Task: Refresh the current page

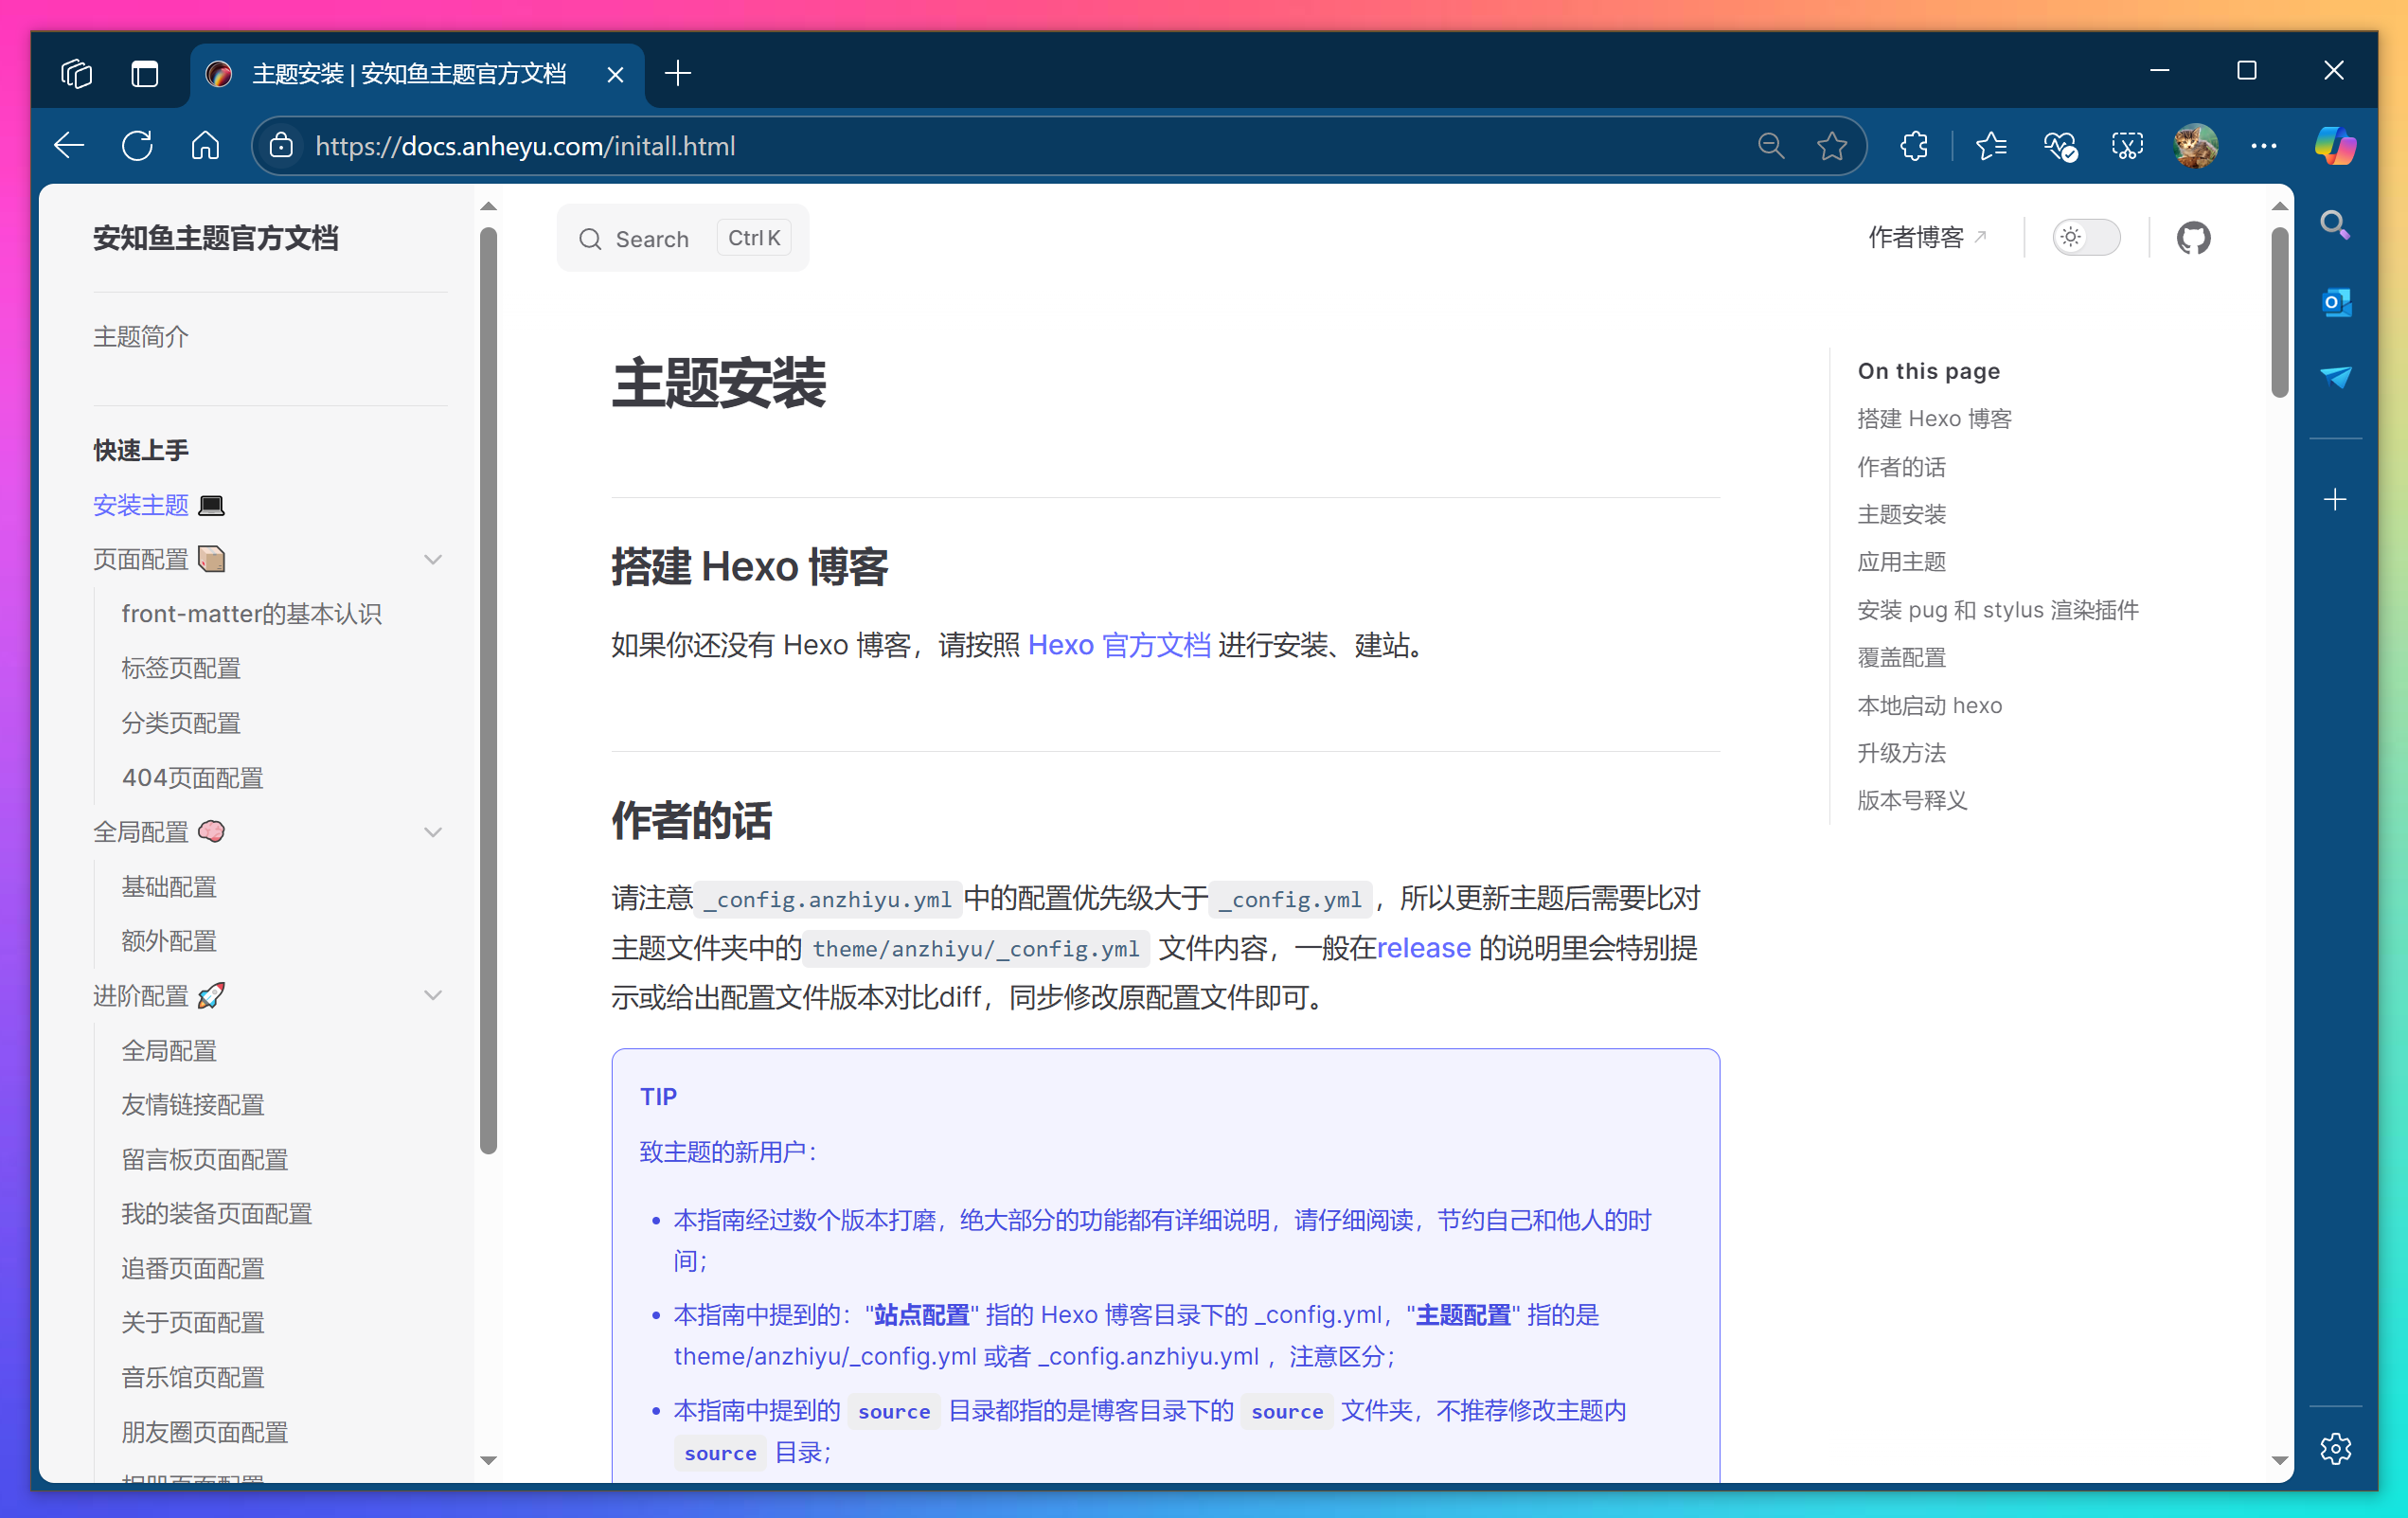Action: [x=137, y=144]
